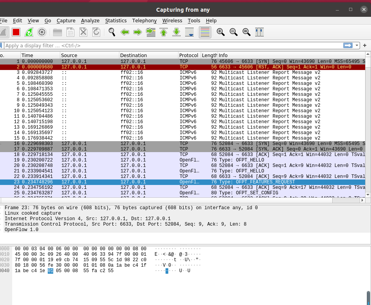Go to the first packet
Viewport: 371px width, 305px height.
(x=164, y=32)
